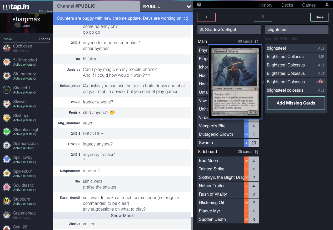Move Glistening Oil with its orange arrow
333x230 pixels.
coord(246,203)
